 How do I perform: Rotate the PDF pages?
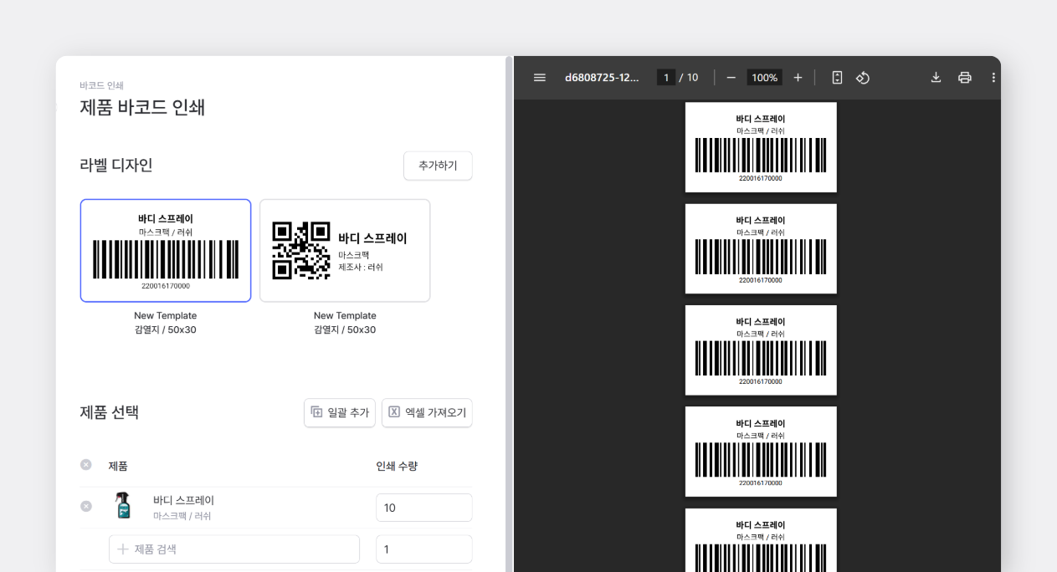tap(863, 77)
